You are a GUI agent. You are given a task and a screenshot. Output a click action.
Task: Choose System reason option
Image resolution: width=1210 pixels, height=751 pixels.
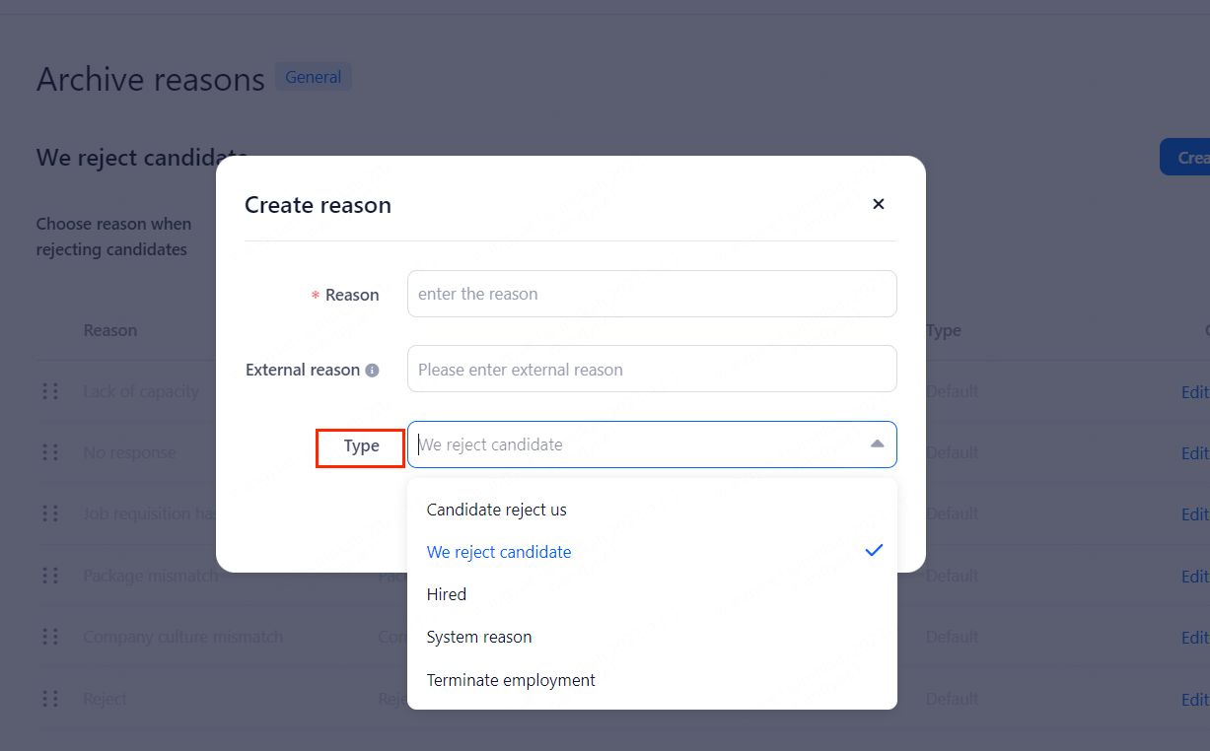coord(479,637)
